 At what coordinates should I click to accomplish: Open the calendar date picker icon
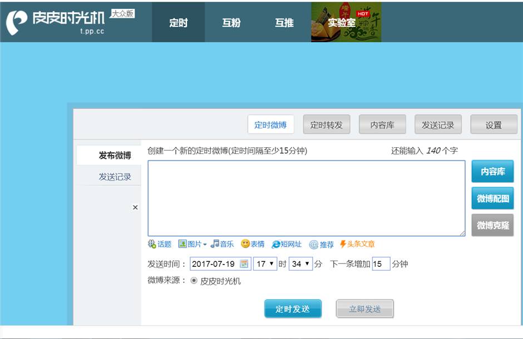(x=244, y=264)
